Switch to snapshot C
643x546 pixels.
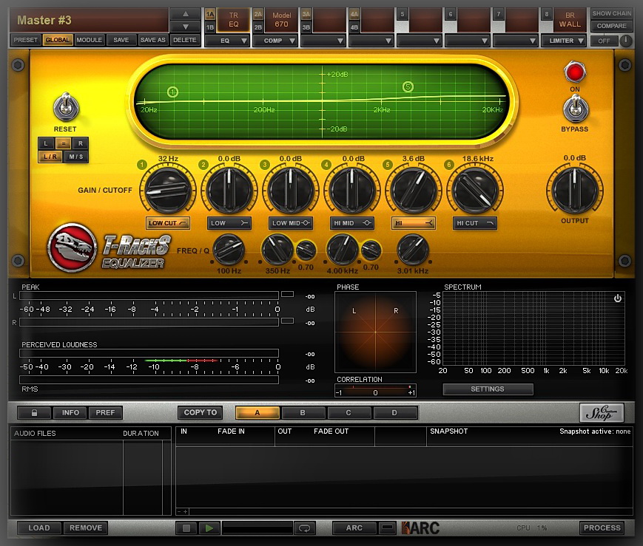coord(349,412)
